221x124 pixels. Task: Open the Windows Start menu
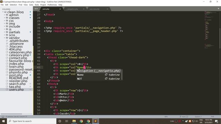pos(3,121)
